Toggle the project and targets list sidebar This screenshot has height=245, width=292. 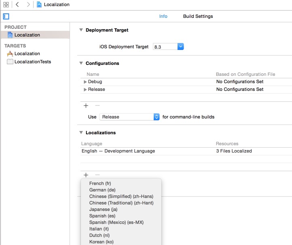(6, 17)
